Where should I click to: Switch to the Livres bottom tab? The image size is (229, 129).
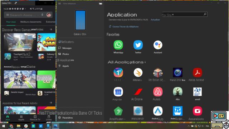point(49,118)
